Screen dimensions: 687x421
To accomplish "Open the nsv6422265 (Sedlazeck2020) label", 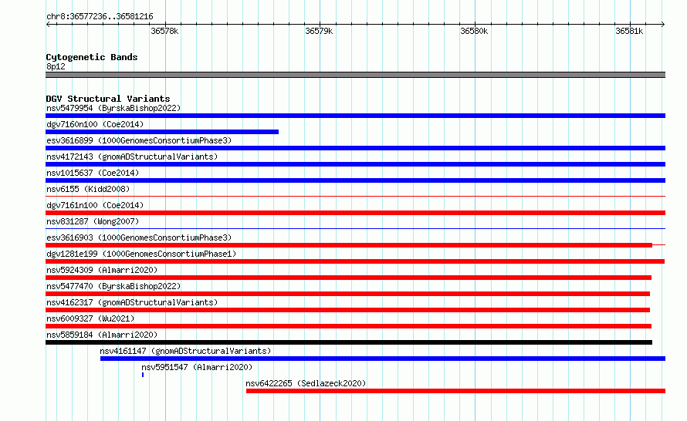I will click(306, 383).
